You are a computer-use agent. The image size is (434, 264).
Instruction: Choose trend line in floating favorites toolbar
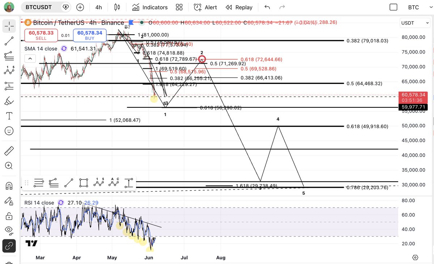(x=69, y=183)
